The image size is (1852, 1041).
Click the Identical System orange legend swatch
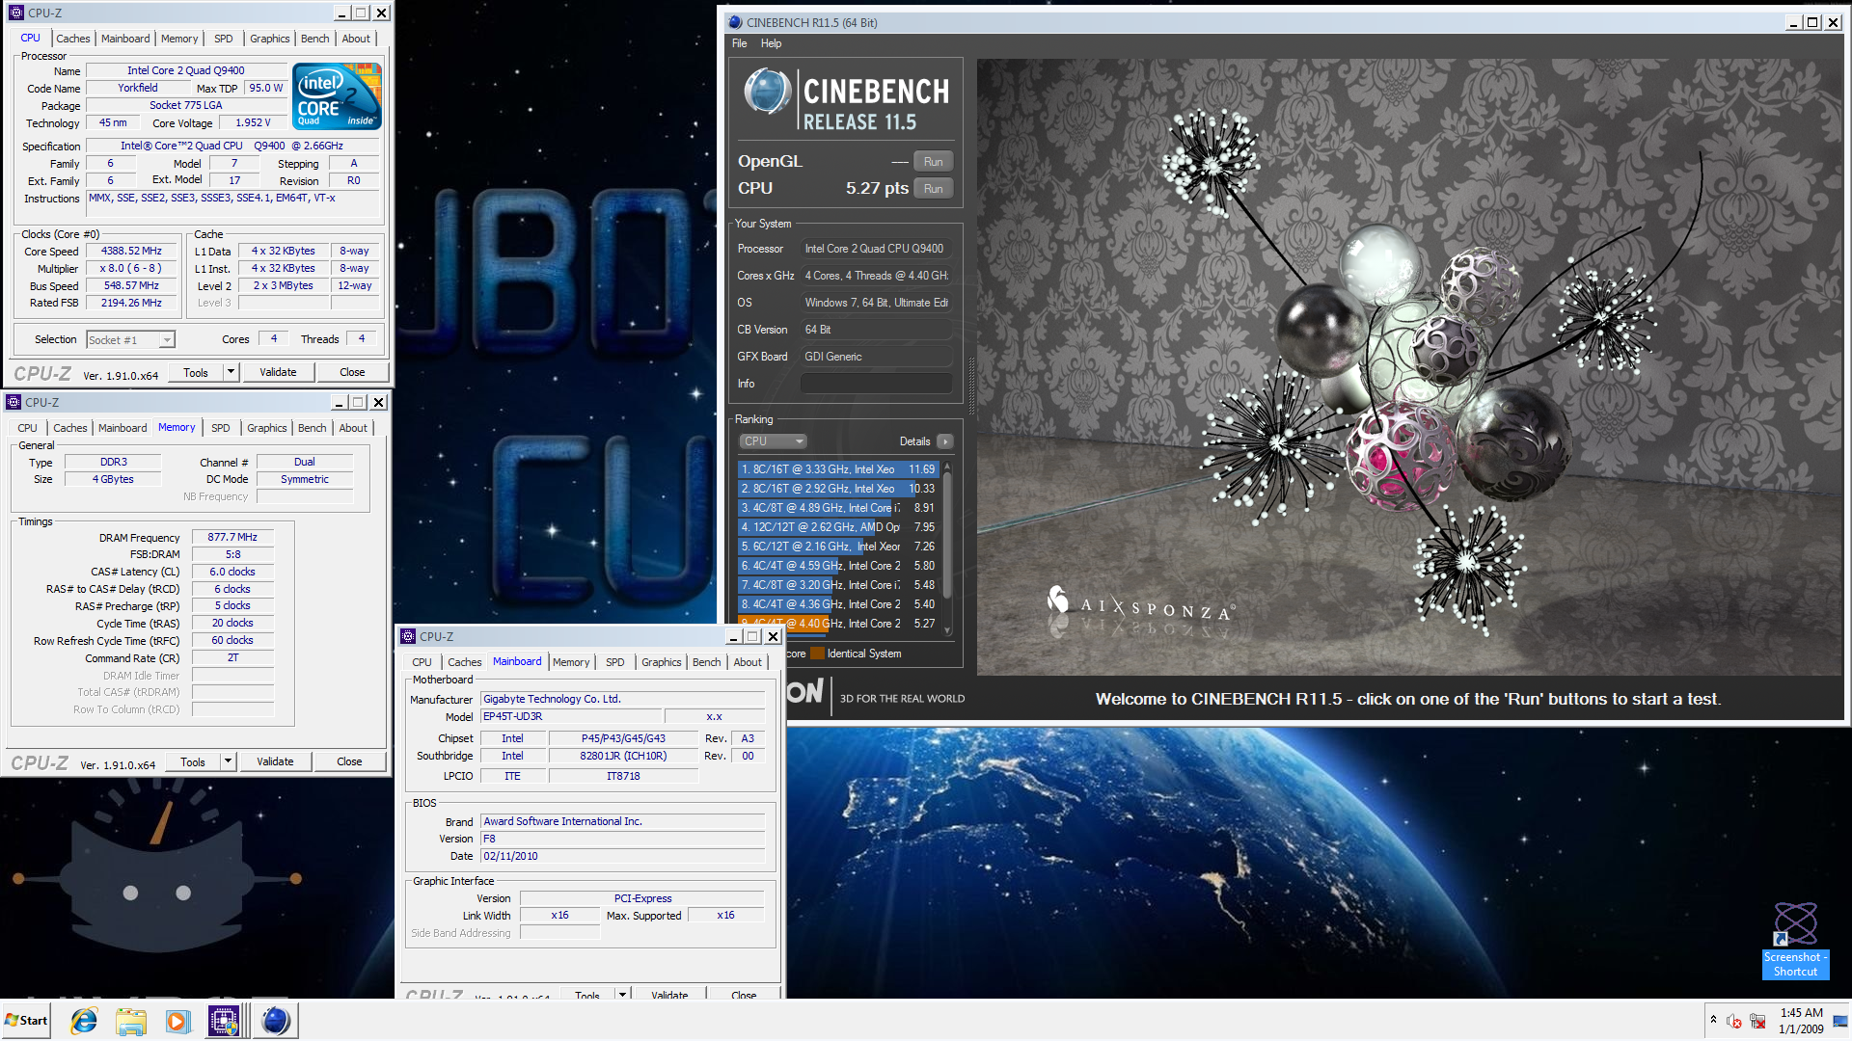817,654
